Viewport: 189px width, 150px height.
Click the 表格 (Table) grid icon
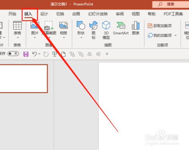pyautogui.click(x=17, y=25)
